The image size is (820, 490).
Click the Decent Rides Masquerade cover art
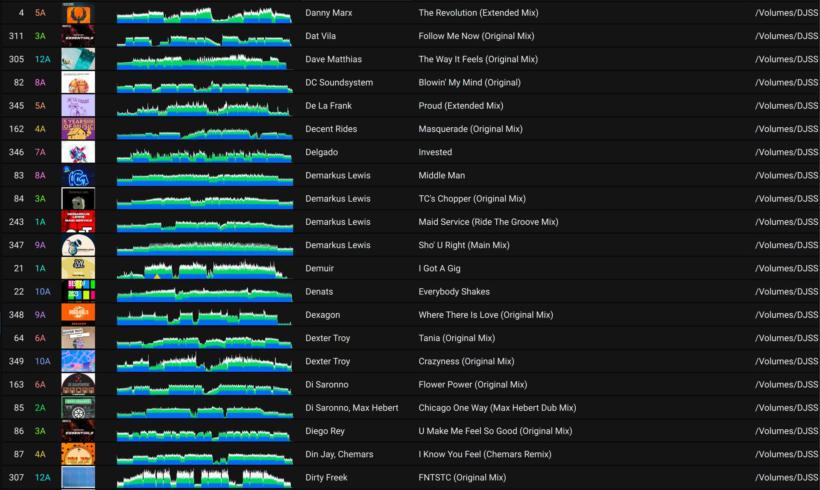click(78, 129)
